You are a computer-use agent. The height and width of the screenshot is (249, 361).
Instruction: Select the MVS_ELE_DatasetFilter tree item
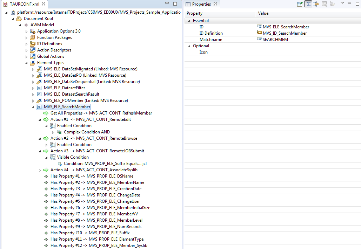click(x=64, y=88)
